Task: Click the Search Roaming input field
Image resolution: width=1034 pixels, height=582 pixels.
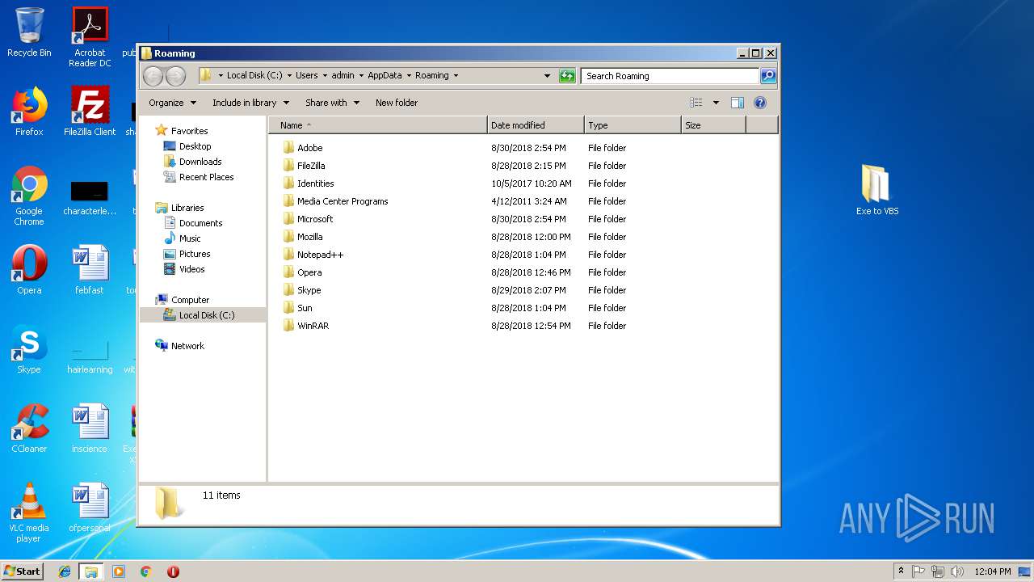Action: click(670, 76)
